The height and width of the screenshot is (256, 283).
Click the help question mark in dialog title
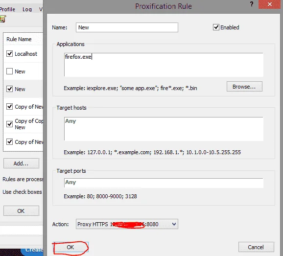(x=252, y=4)
